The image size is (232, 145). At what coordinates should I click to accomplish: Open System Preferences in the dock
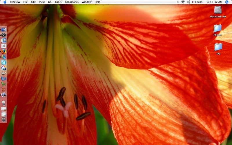click(x=3, y=46)
